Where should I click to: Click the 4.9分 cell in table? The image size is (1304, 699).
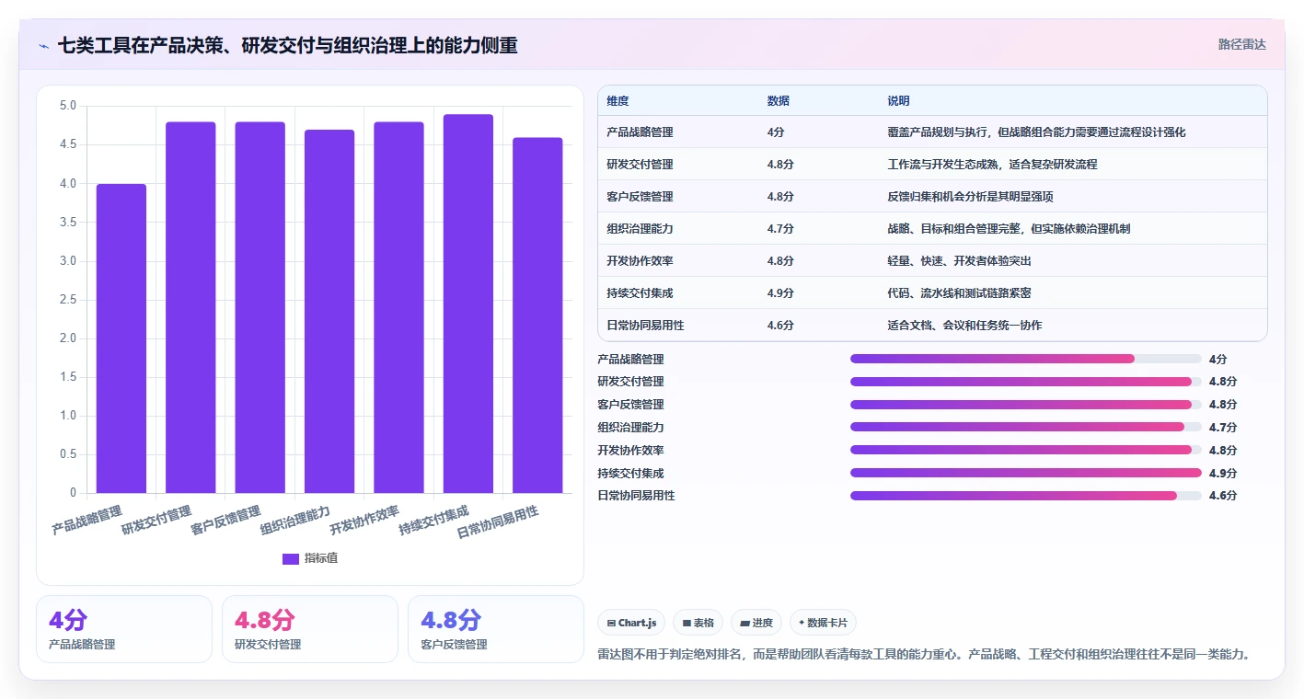[x=780, y=293]
